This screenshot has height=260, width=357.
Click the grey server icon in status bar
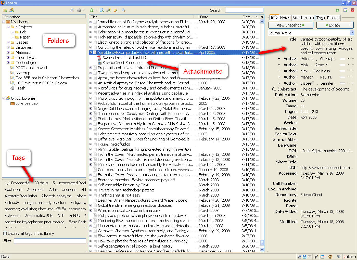pos(339,257)
